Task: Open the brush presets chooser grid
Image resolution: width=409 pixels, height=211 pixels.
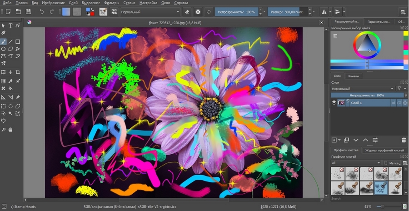Action: coord(114,12)
